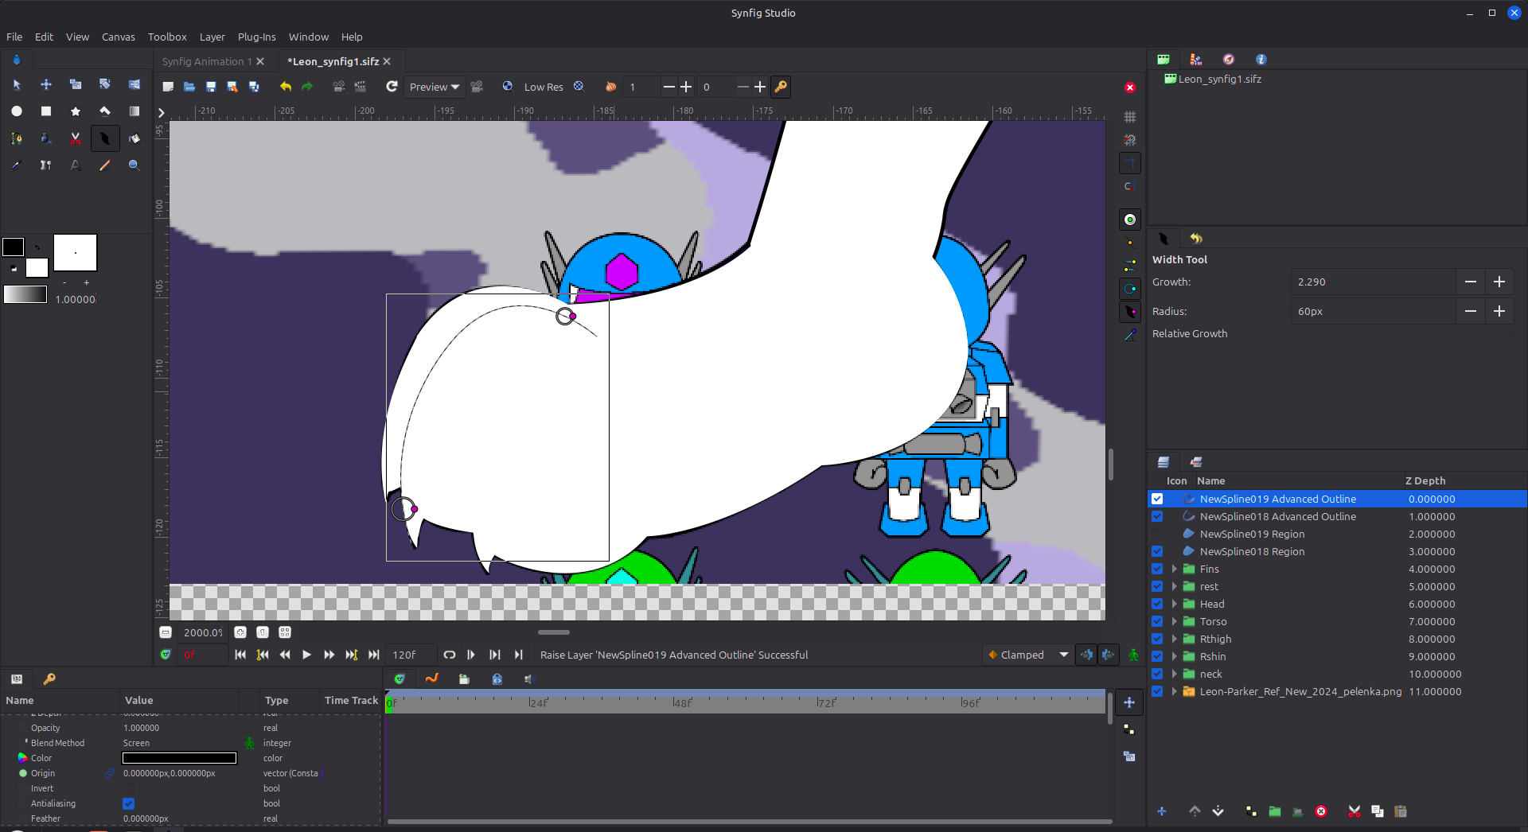Pick the Fill bucket tool

point(134,138)
